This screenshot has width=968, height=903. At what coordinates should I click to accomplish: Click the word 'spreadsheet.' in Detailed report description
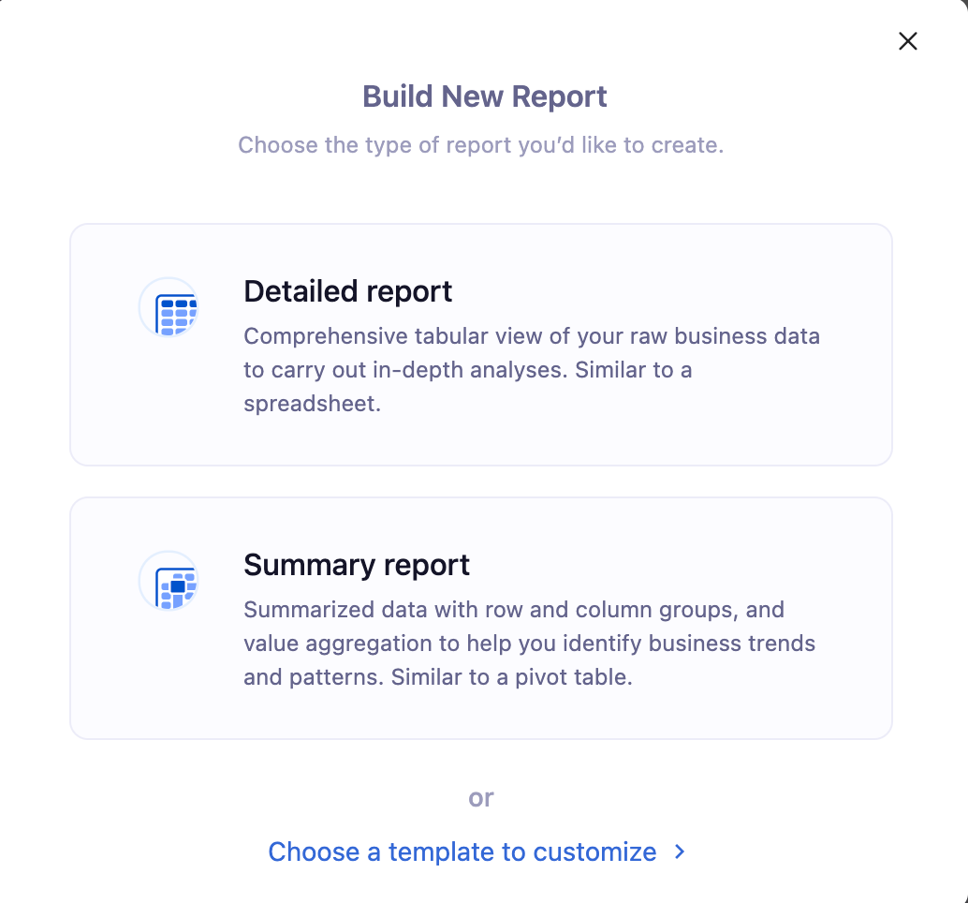[x=312, y=404]
